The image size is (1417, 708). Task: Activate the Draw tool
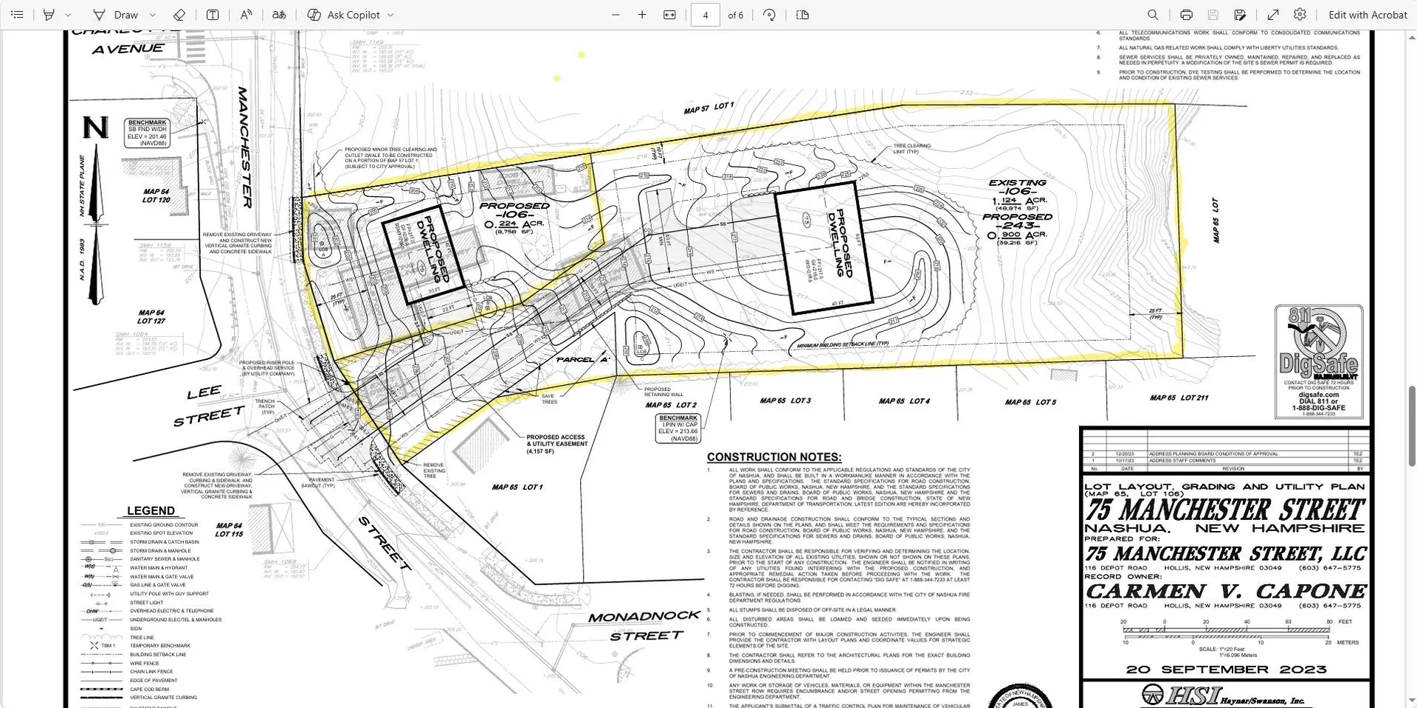[116, 15]
